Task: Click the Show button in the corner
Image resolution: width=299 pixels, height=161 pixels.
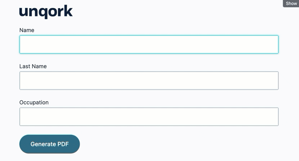Action: click(291, 4)
